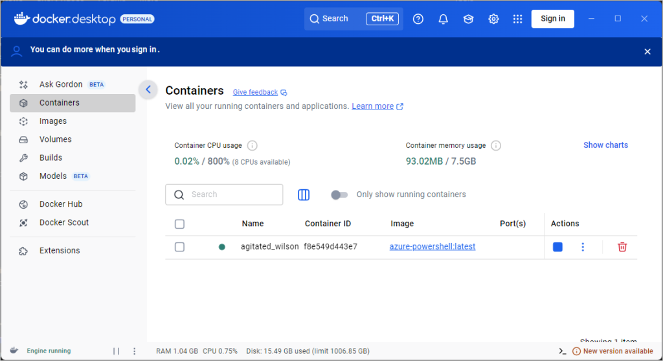663x361 pixels.
Task: Open engine options menu in status bar
Action: pyautogui.click(x=135, y=351)
